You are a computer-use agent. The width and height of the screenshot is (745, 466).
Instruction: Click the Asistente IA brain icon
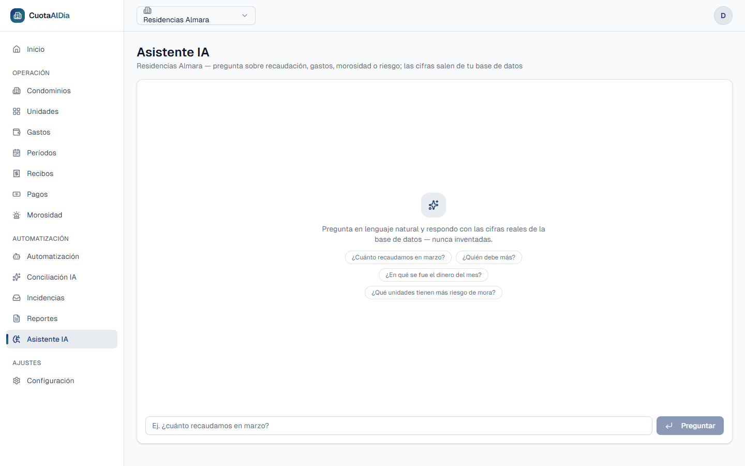[17, 339]
